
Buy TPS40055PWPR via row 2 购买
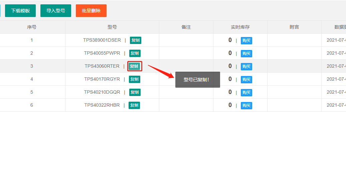click(x=246, y=54)
